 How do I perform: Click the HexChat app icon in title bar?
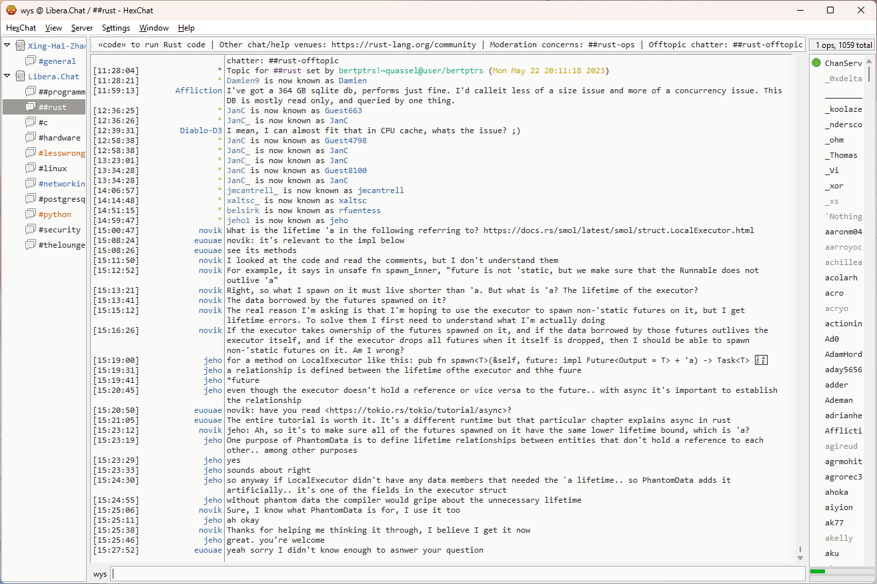coord(11,10)
